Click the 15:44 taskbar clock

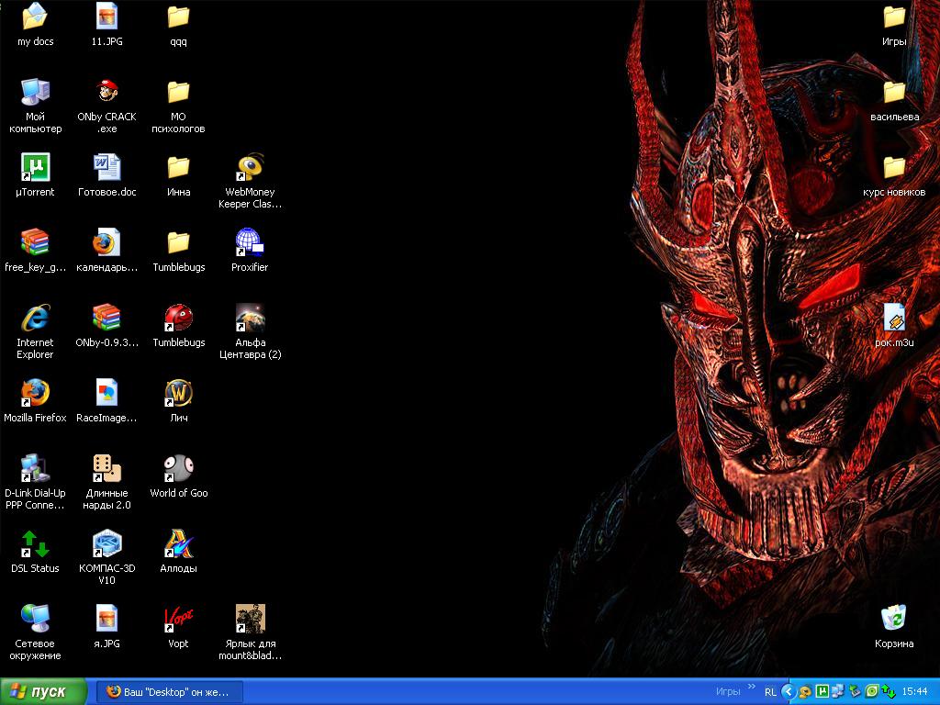coord(914,692)
